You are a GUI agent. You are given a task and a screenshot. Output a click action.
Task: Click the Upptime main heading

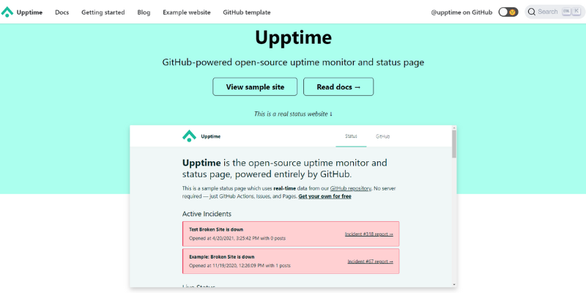[294, 37]
